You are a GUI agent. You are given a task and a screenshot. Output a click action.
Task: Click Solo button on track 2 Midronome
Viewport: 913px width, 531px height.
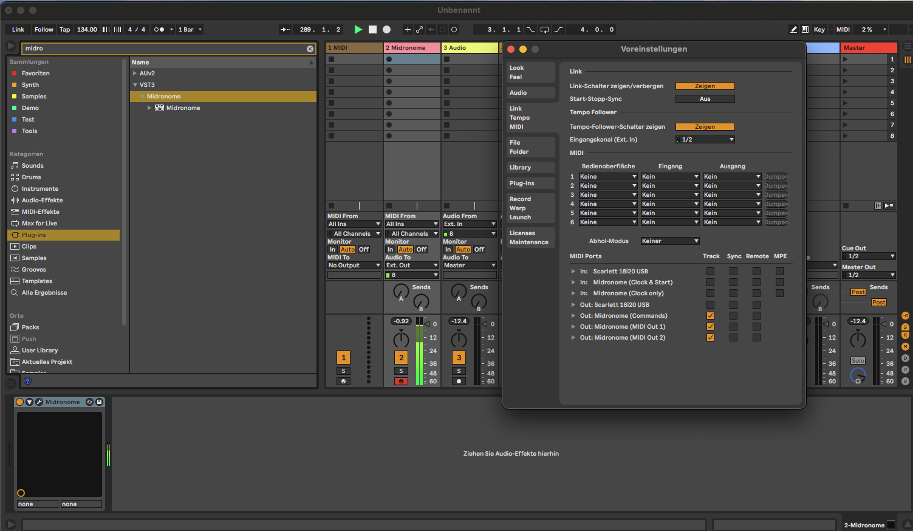click(401, 371)
